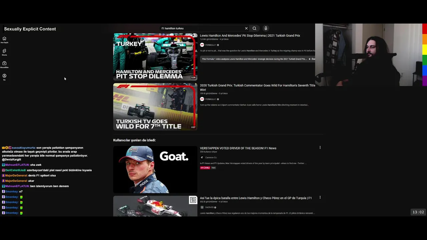The height and width of the screenshot is (240, 427).
Task: Click the description starting 'To pit or not to pit'
Action: 258,51
